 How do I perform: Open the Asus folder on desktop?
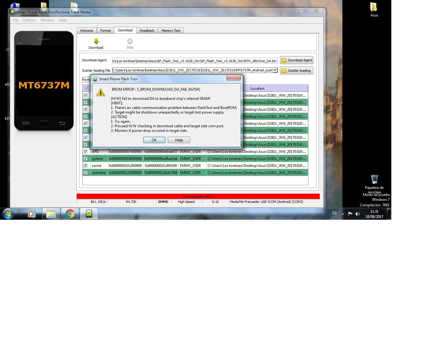click(x=374, y=9)
